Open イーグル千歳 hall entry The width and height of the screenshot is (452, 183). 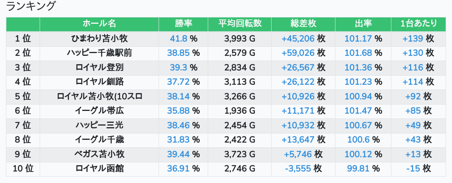point(99,140)
